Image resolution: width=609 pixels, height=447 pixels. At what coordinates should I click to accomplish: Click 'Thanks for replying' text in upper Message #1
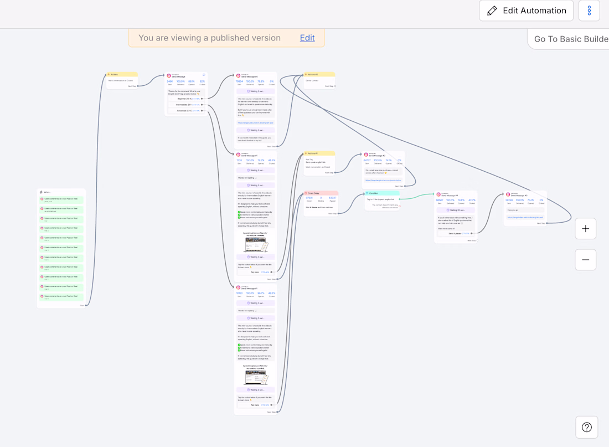coord(247,178)
